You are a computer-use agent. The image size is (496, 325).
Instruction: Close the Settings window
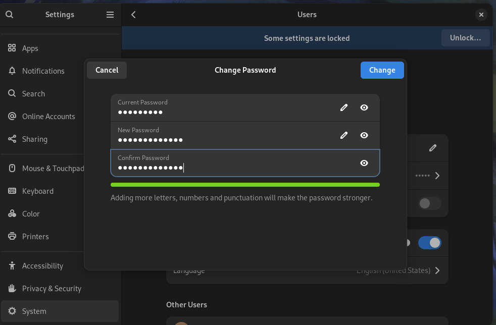tap(481, 15)
